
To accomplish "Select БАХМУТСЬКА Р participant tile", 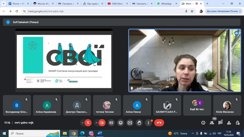I will (x=167, y=105).
